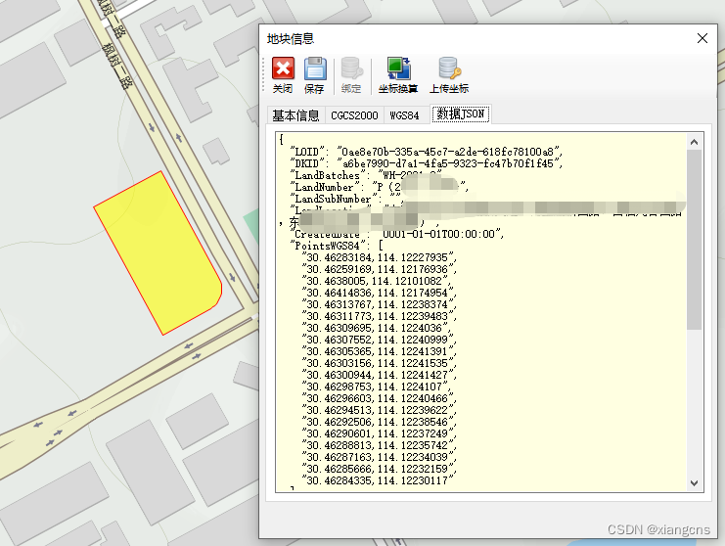Select the 数据JSON tab
Viewport: 725px width, 546px height.
[x=461, y=114]
